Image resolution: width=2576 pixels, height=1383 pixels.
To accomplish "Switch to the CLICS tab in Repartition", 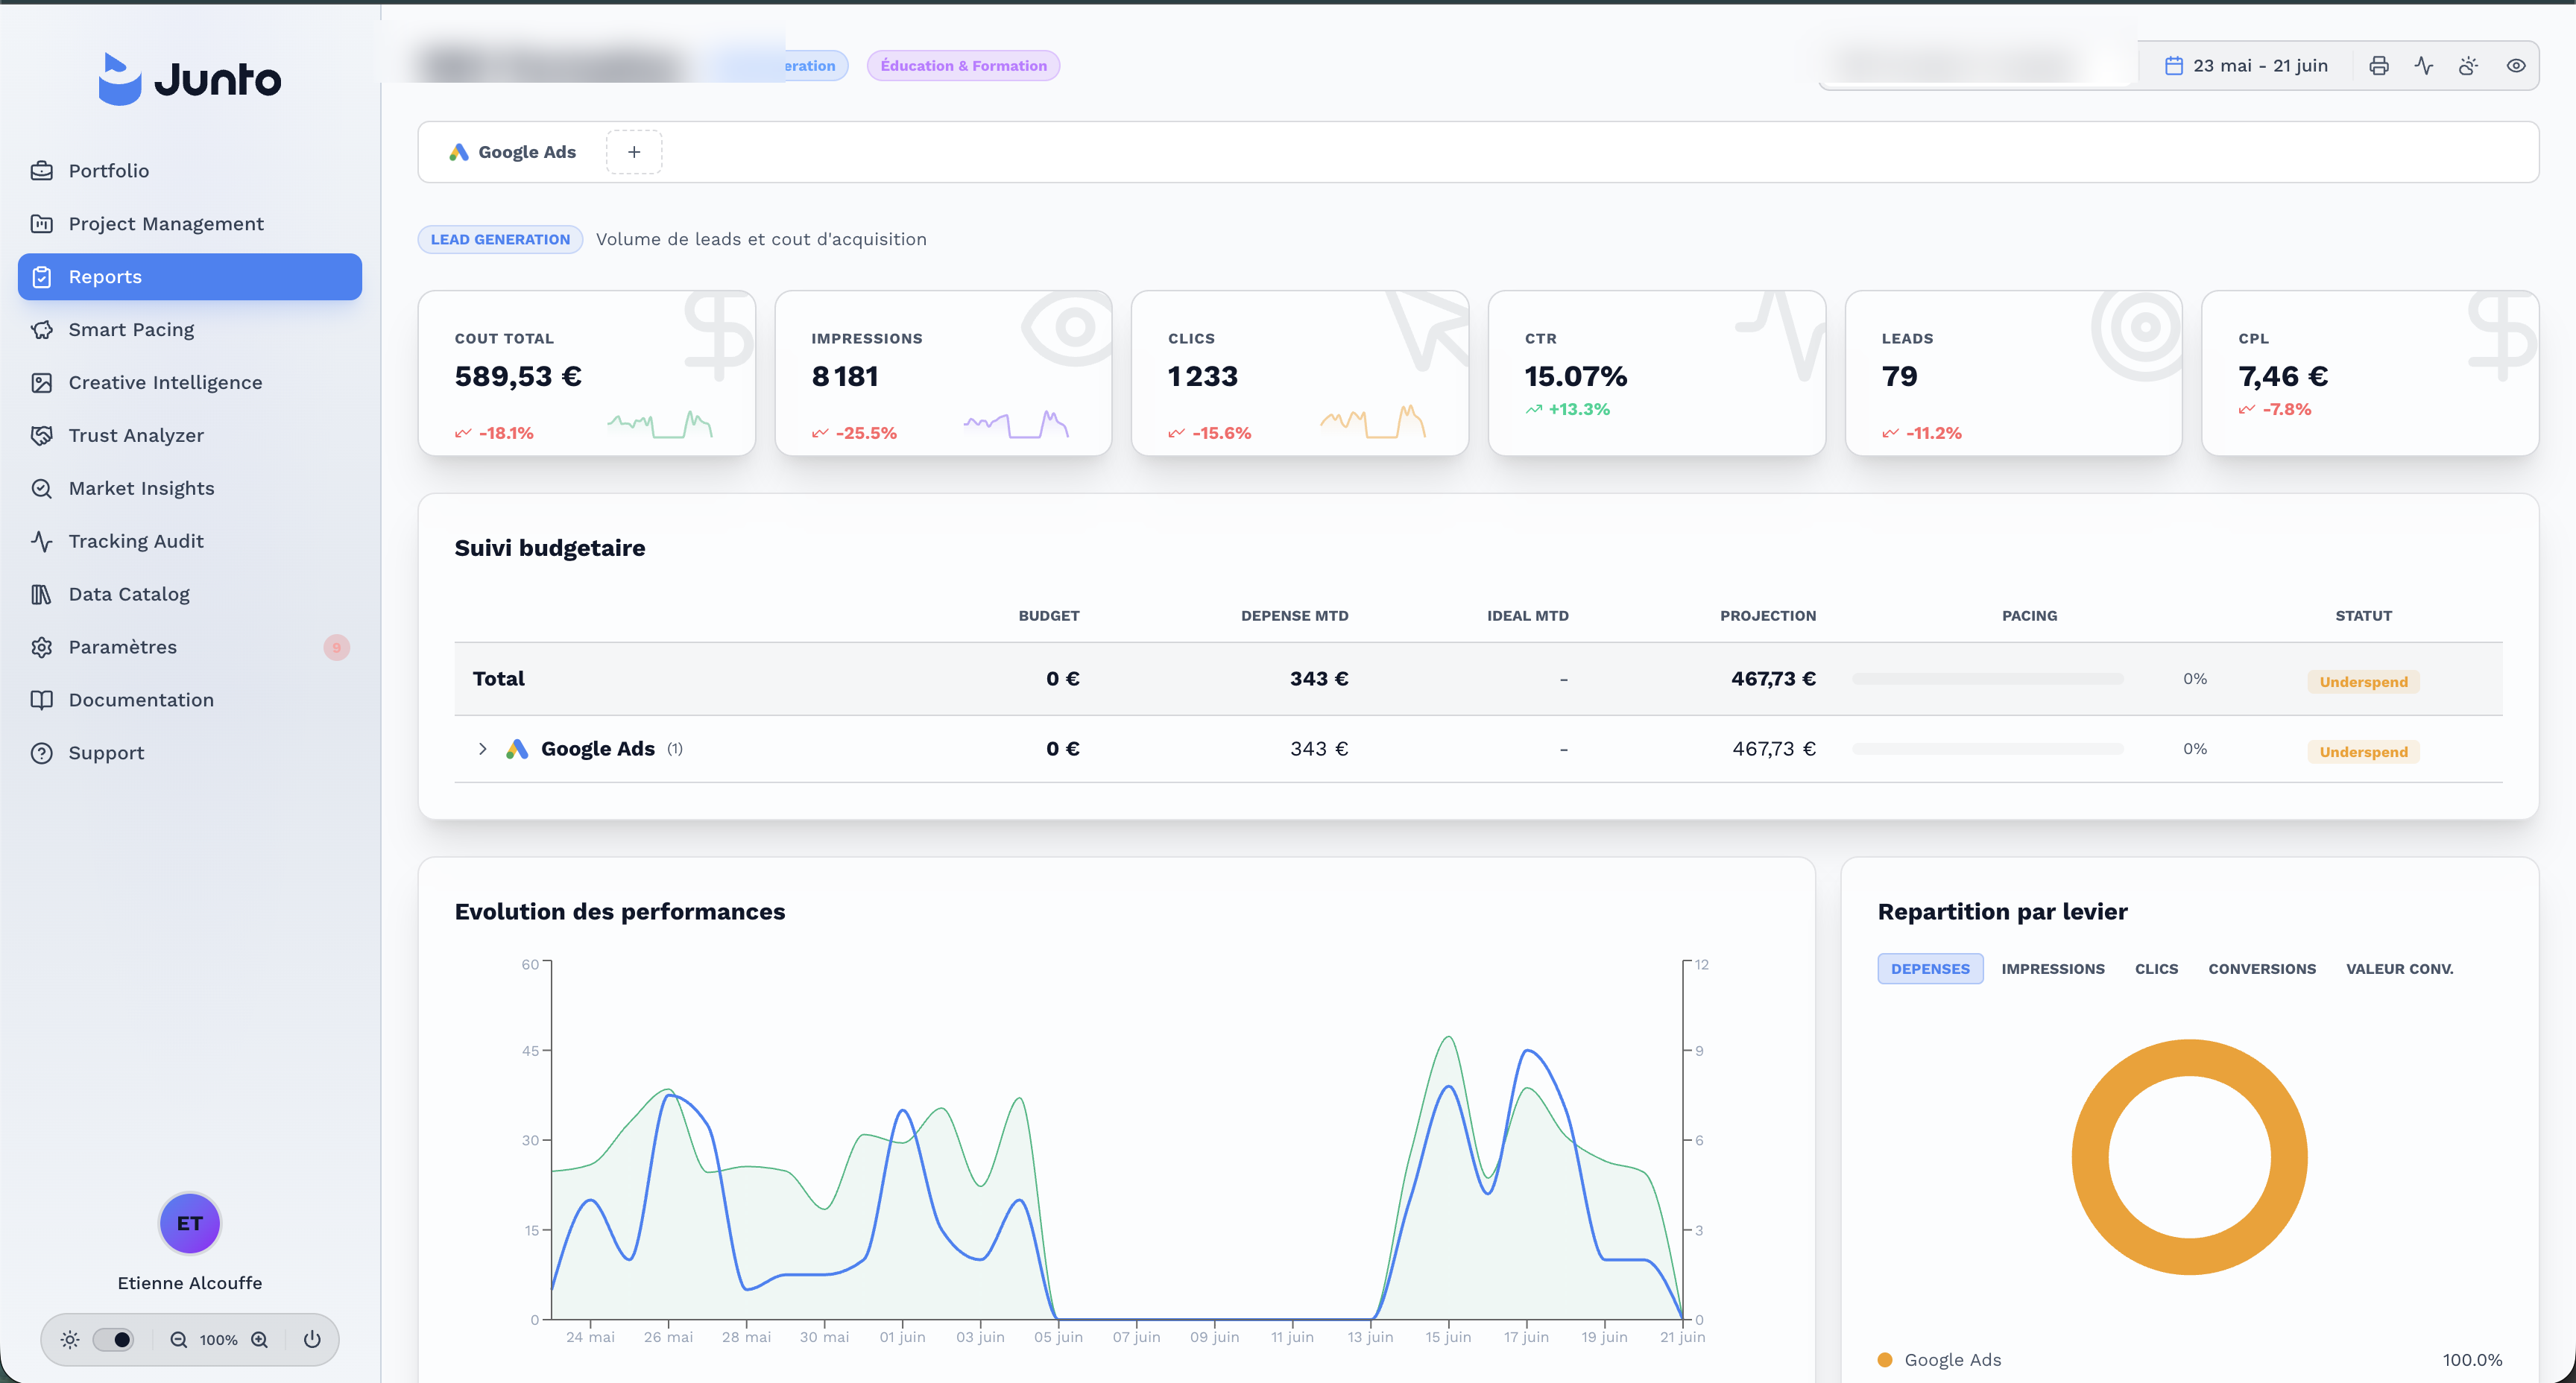I will [x=2157, y=969].
